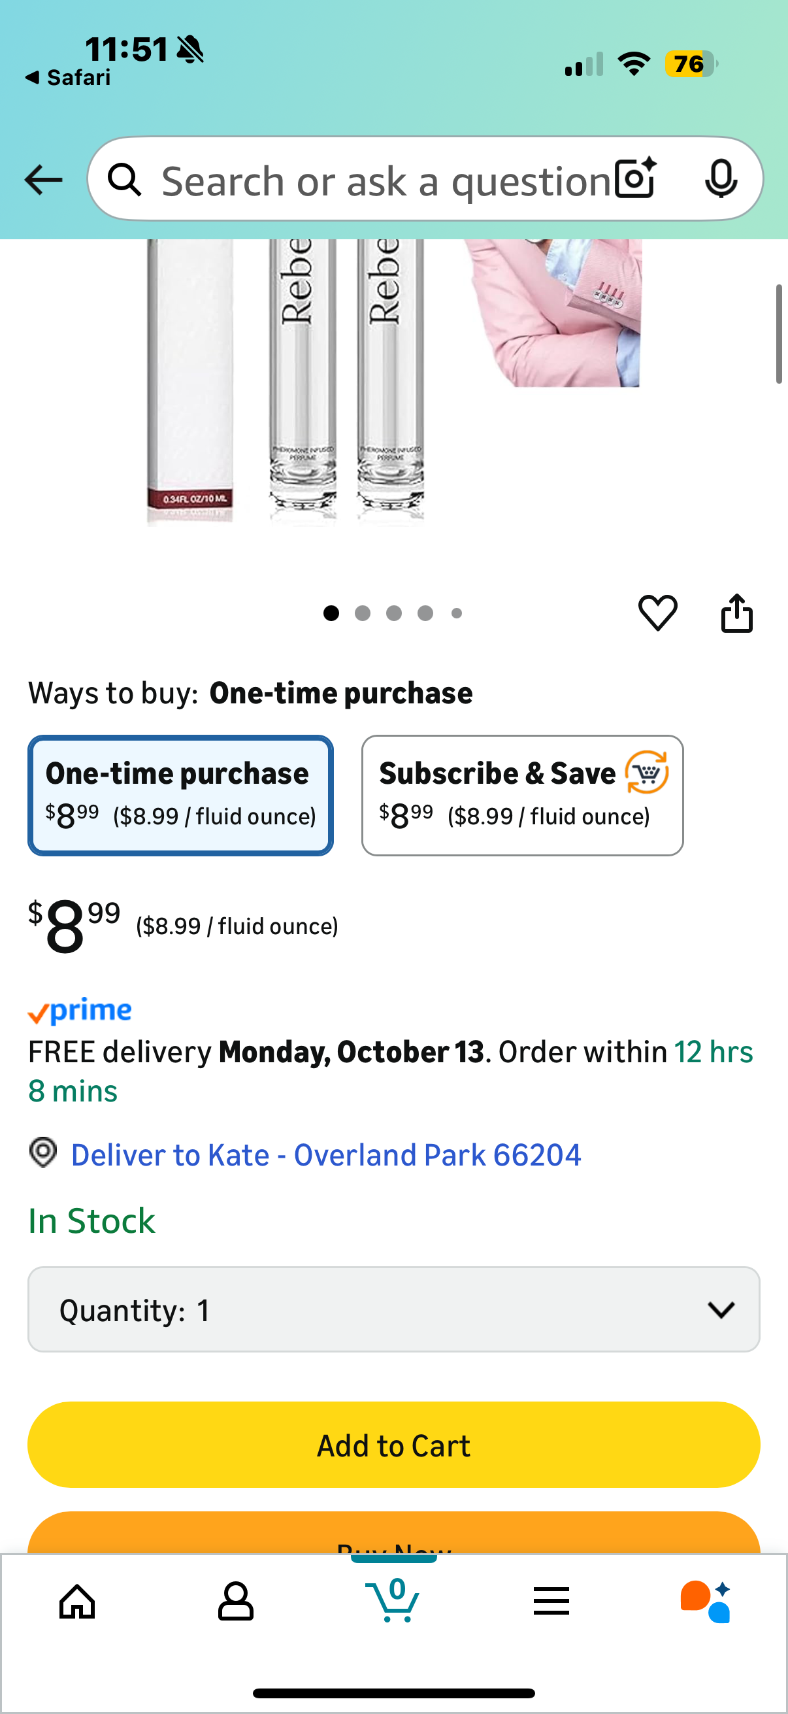The image size is (788, 1714).
Task: Return to Safari via status bar
Action: click(68, 78)
